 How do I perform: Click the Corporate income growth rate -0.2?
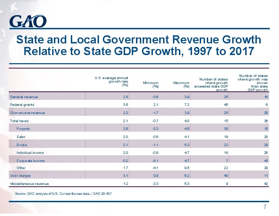click(125, 161)
